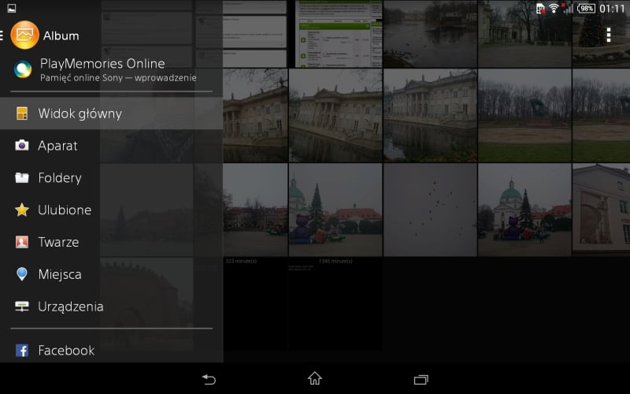Click the Aparat camera icon
630x394 pixels.
[22, 145]
